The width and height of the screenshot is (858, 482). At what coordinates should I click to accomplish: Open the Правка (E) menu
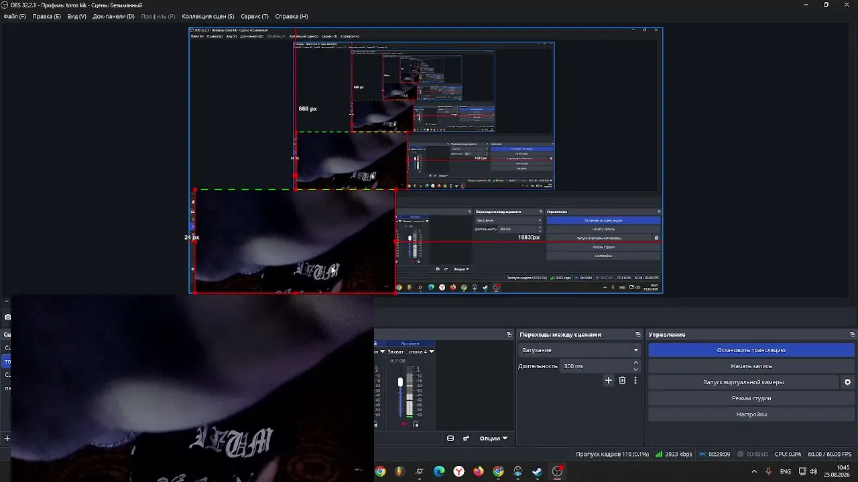pyautogui.click(x=46, y=16)
